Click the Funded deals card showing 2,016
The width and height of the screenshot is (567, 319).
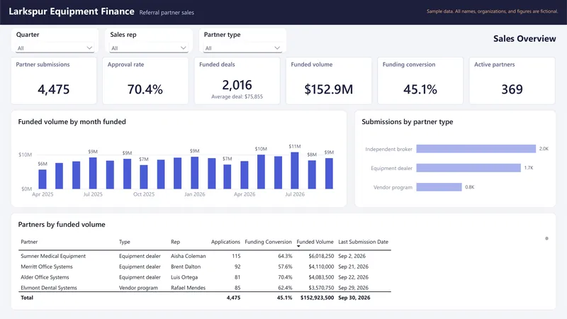(237, 81)
